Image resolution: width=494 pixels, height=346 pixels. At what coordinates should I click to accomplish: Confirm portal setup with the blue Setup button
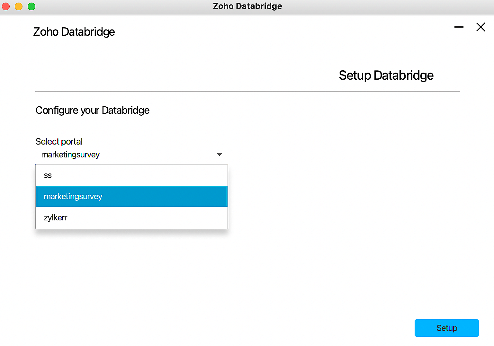click(x=446, y=328)
